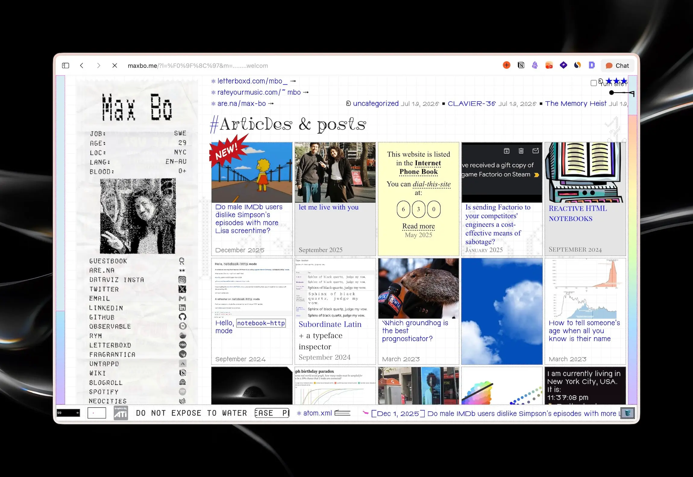Image resolution: width=693 pixels, height=477 pixels.
Task: Click the ATI graphics badge
Action: (121, 413)
